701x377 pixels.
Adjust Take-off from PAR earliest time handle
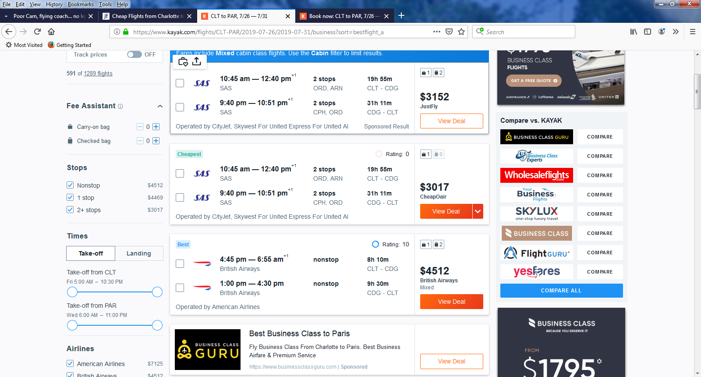coord(72,325)
